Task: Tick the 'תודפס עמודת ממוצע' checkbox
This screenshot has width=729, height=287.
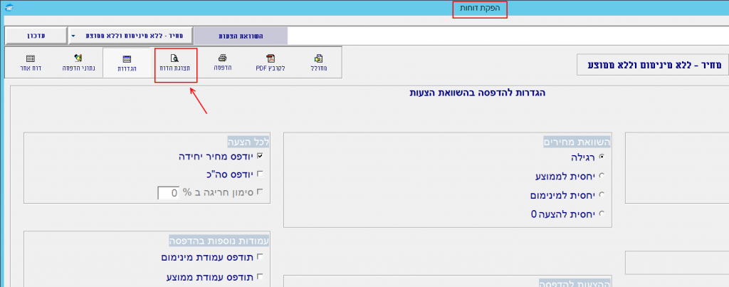Action: click(x=260, y=276)
